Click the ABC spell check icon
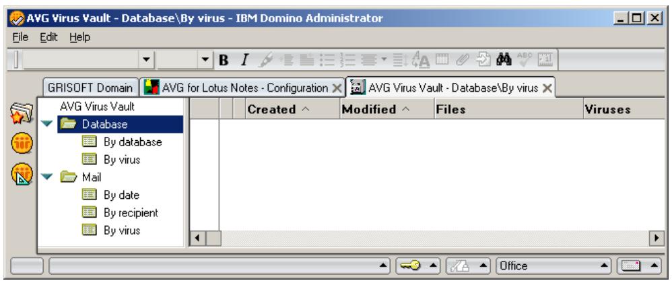This screenshot has width=672, height=281. (525, 59)
